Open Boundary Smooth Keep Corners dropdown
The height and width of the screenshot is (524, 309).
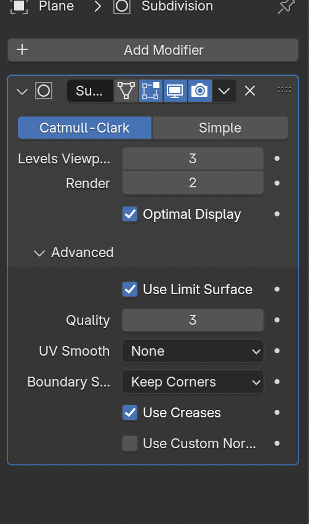193,382
